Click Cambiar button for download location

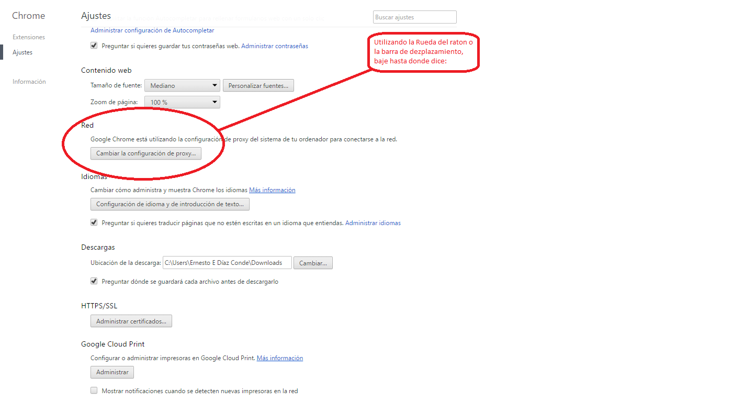[x=313, y=263]
